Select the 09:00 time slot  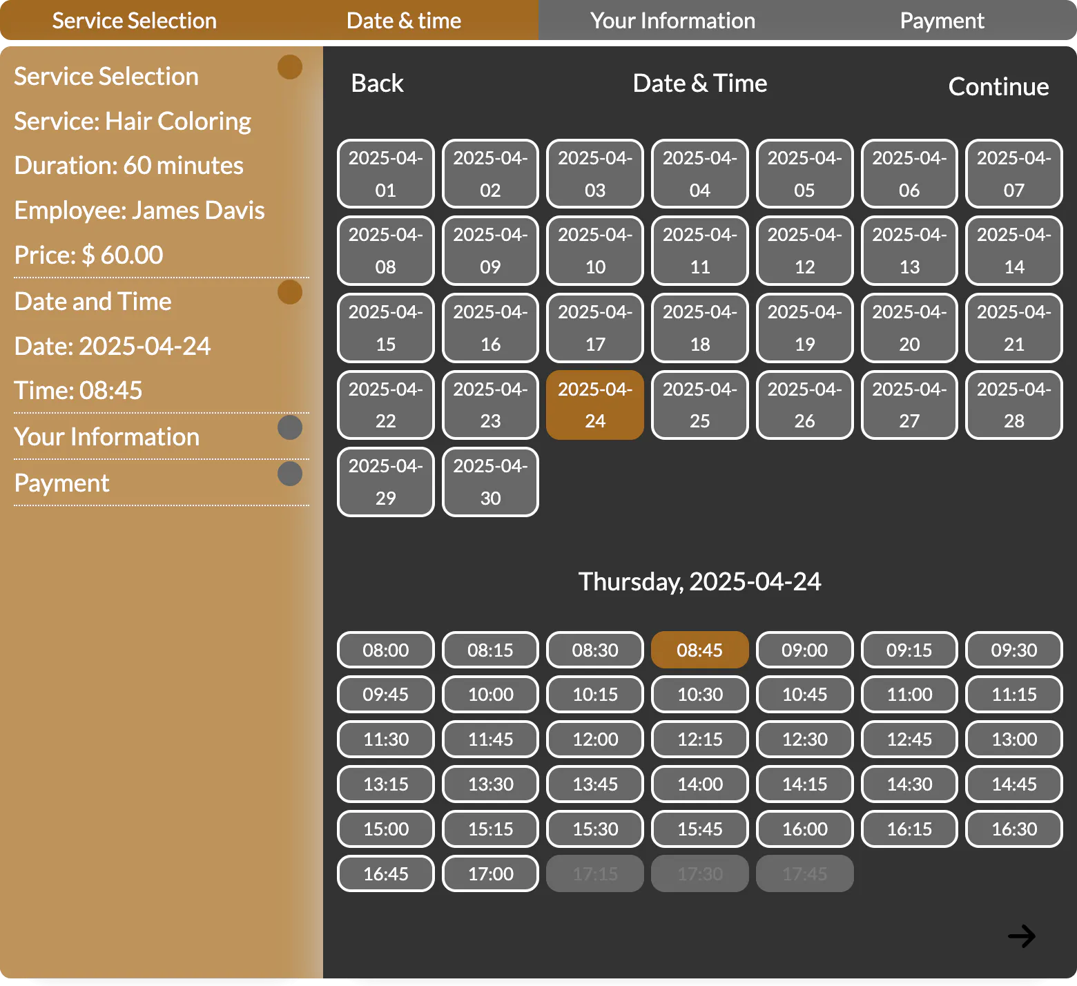805,650
